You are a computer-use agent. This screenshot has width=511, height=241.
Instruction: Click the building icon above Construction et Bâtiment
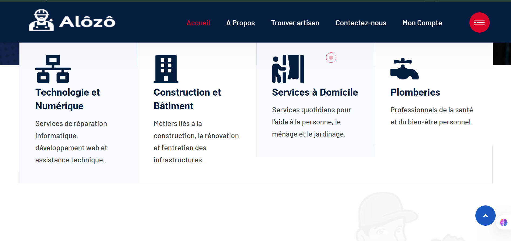pos(166,69)
